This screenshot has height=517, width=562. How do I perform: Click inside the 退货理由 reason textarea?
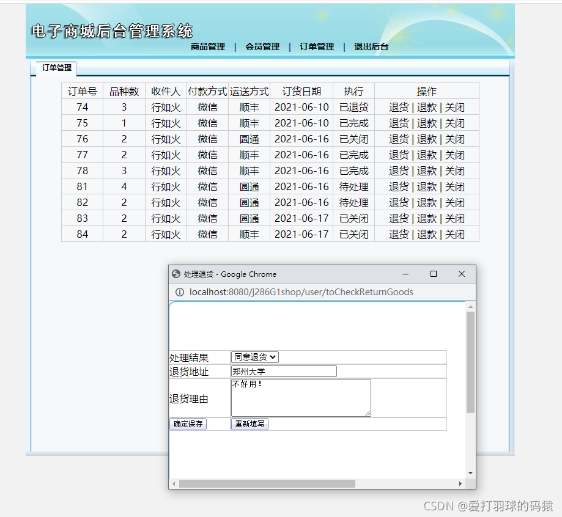[x=300, y=397]
